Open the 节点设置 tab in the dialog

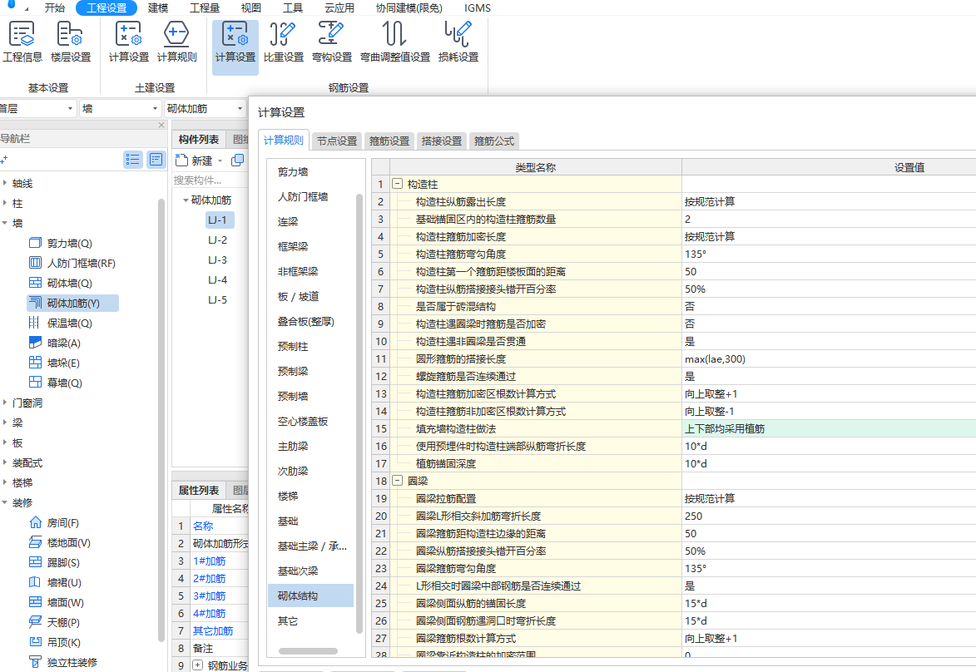[x=337, y=141]
